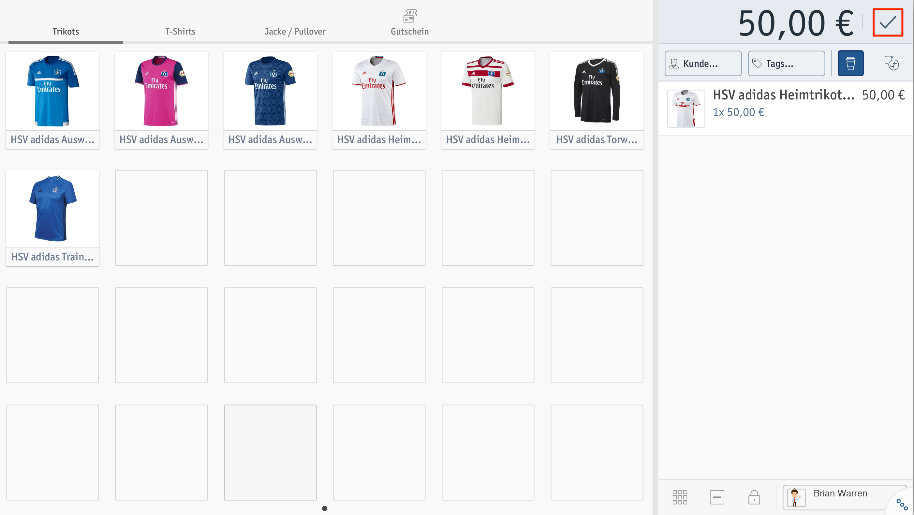This screenshot has height=515, width=914.
Task: Open the Brian Warren user selector
Action: pos(845,497)
